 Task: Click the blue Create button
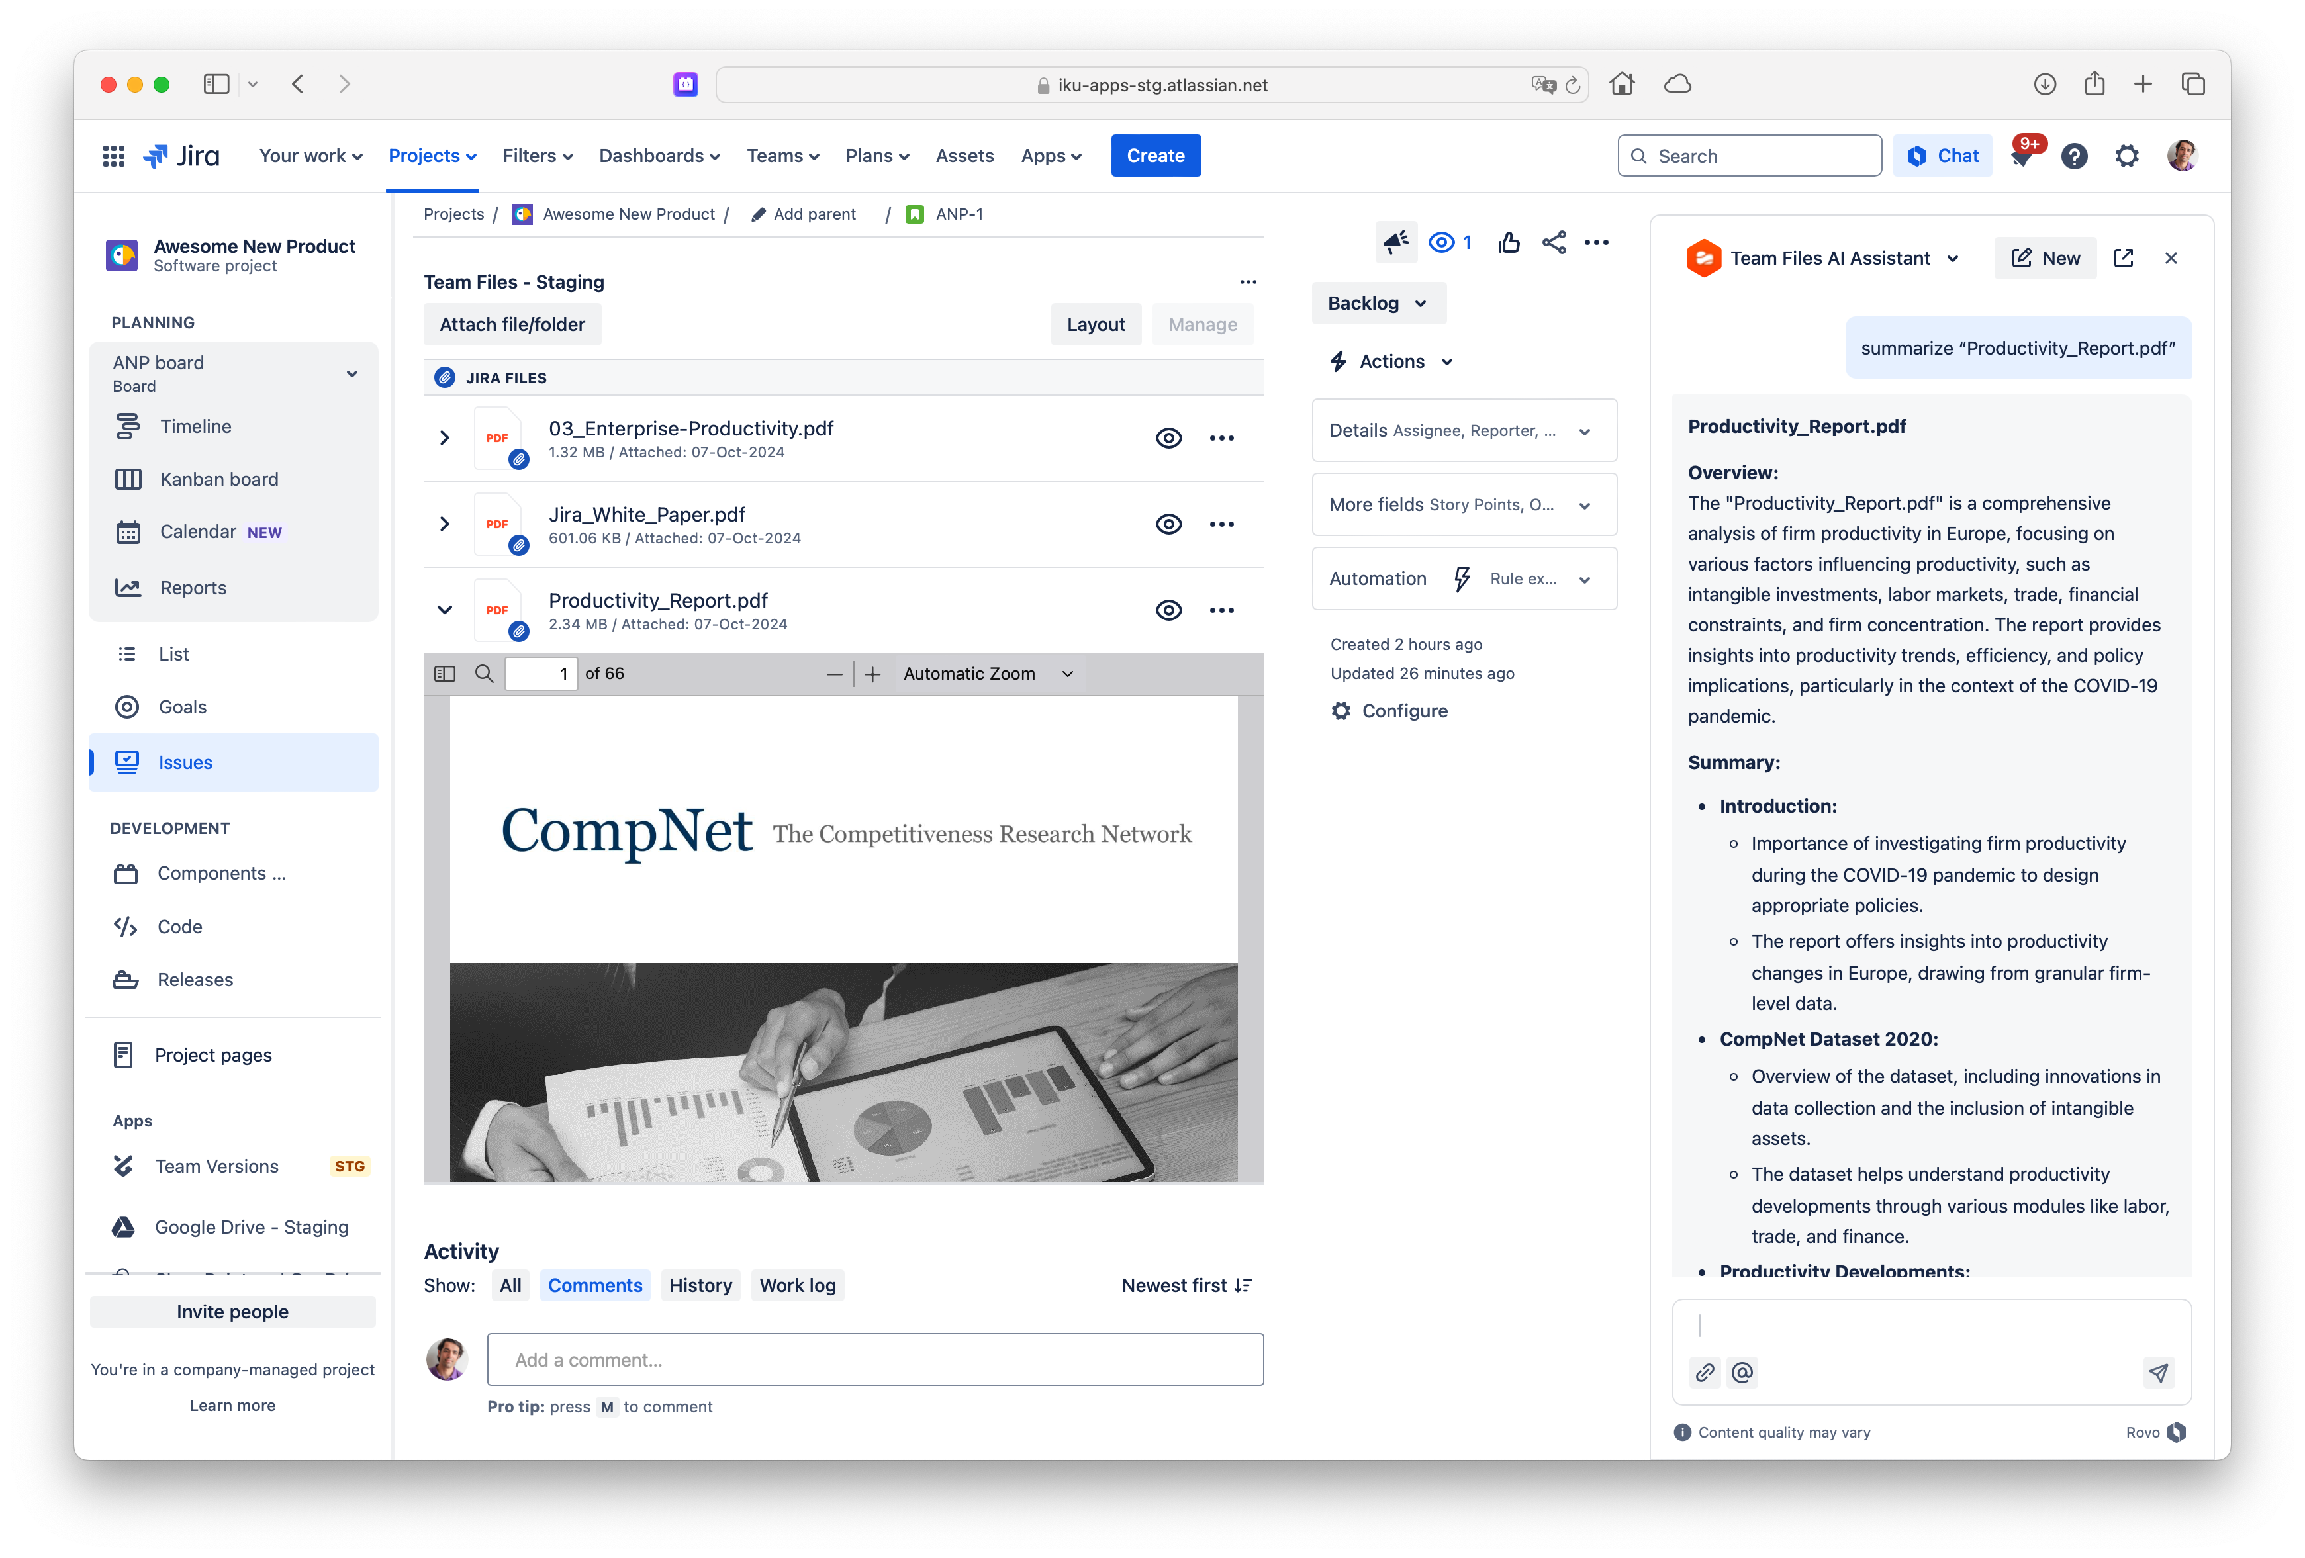tap(1154, 156)
